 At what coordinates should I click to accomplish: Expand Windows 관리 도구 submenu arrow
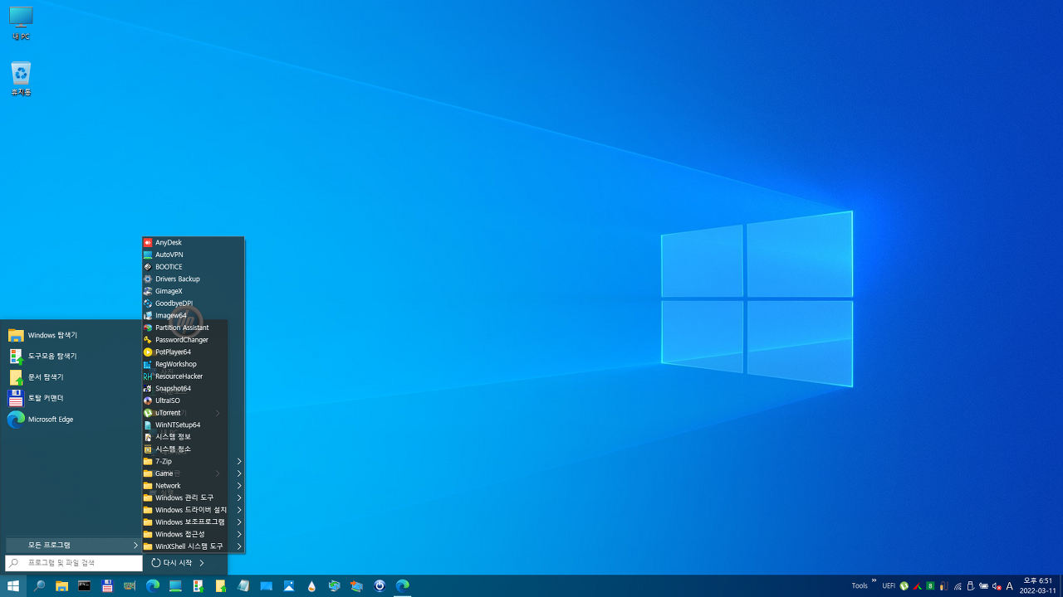(x=239, y=498)
